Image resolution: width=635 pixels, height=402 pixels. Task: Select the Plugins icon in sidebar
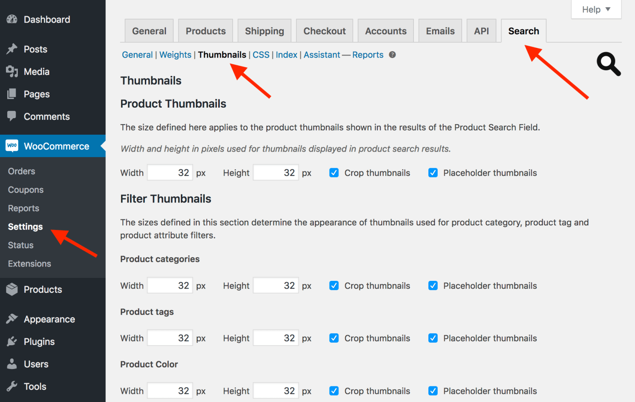(x=12, y=341)
